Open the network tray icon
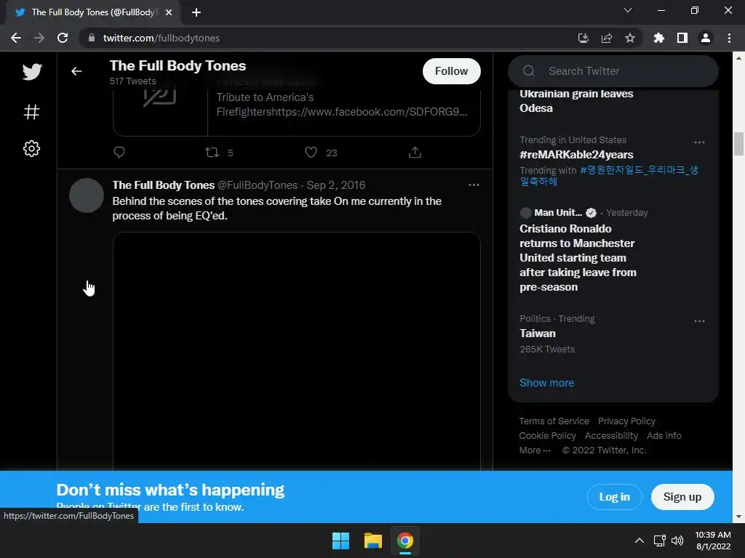 (659, 541)
